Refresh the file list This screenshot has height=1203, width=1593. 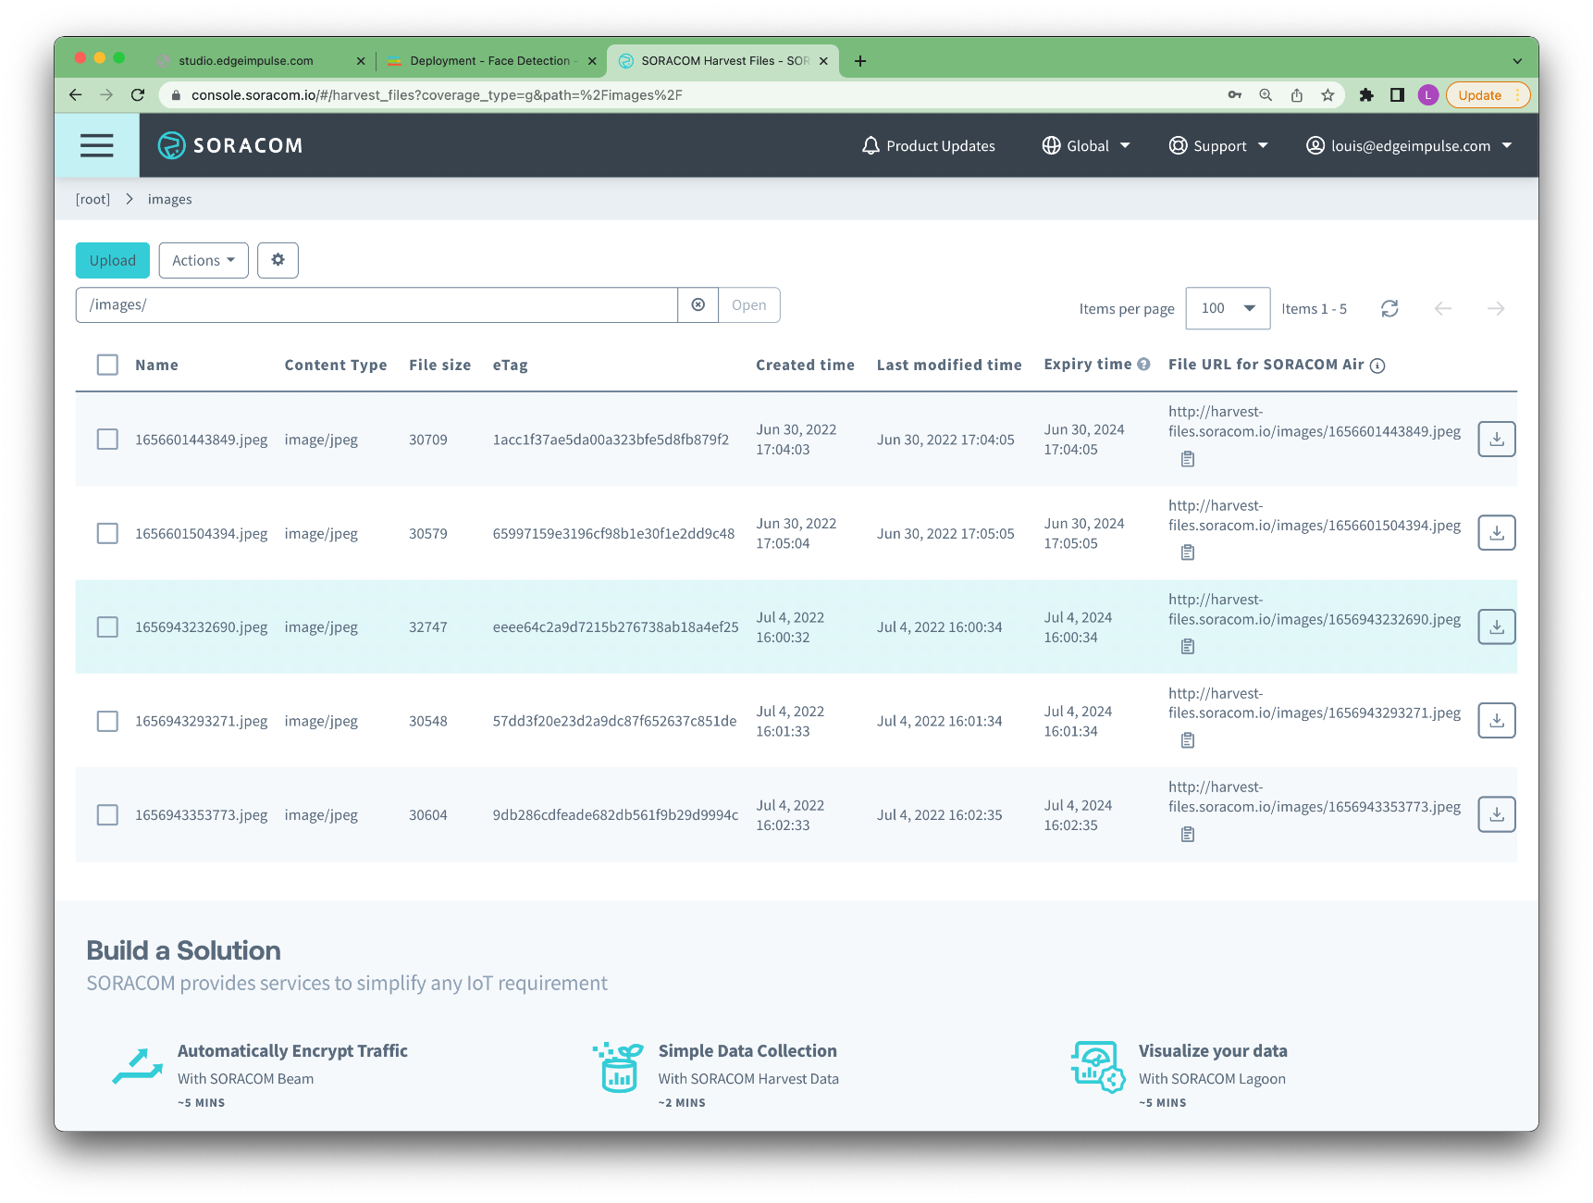coord(1389,308)
